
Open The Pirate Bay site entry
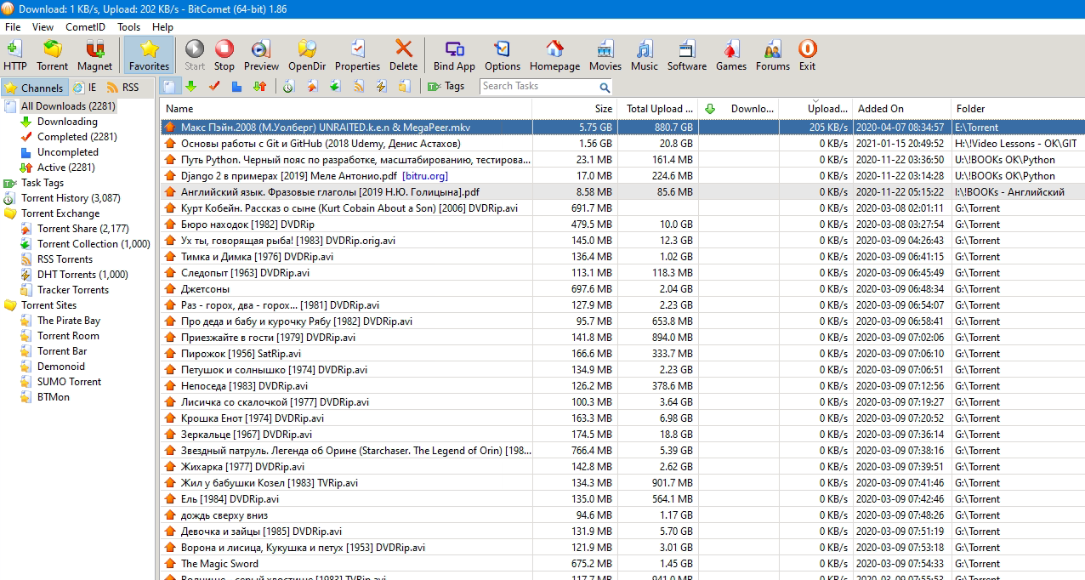[x=69, y=321]
